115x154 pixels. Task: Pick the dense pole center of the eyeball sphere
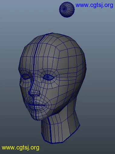point(64,9)
